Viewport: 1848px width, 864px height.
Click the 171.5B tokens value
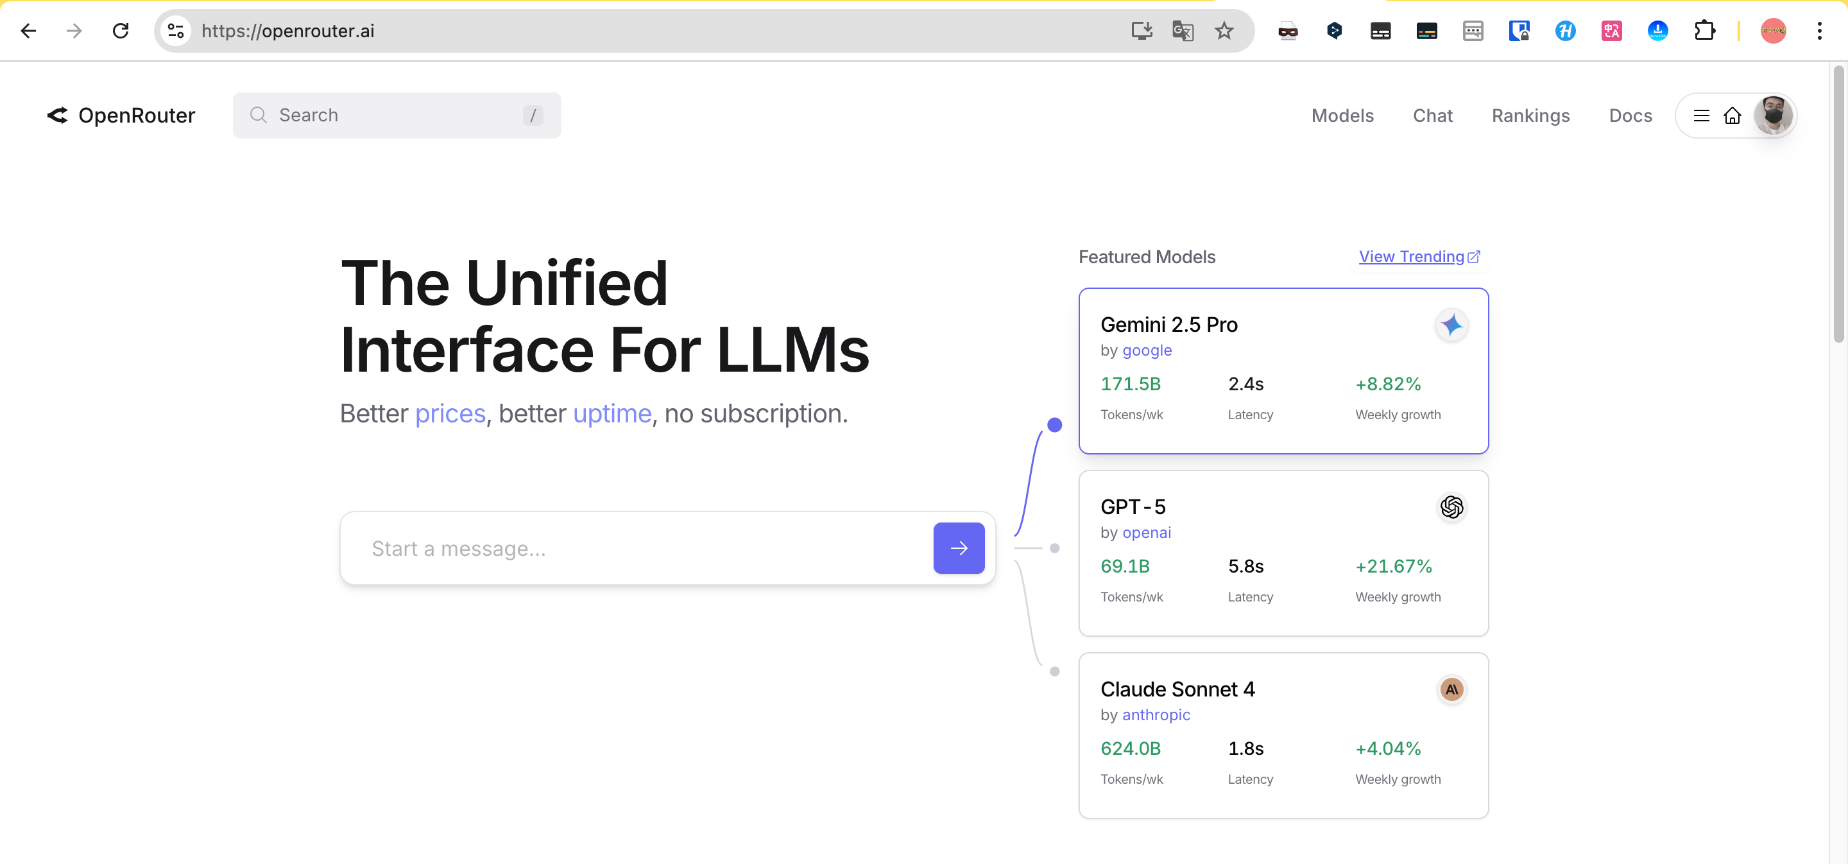tap(1130, 384)
